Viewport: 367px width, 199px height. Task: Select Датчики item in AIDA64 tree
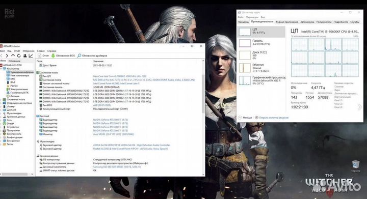point(13,96)
